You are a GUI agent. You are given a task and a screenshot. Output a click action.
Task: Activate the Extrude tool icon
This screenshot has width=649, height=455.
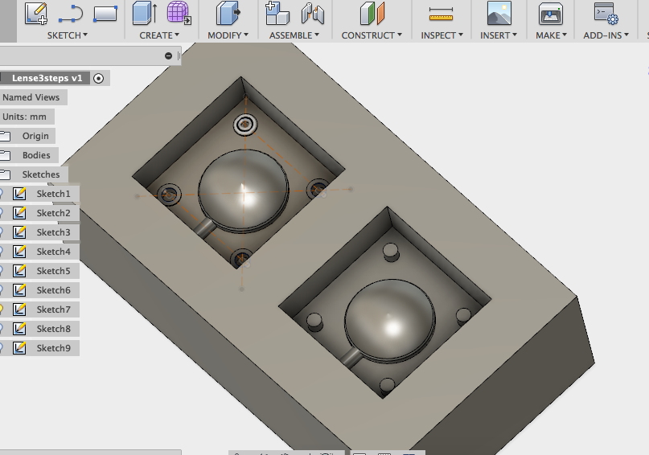tap(145, 13)
